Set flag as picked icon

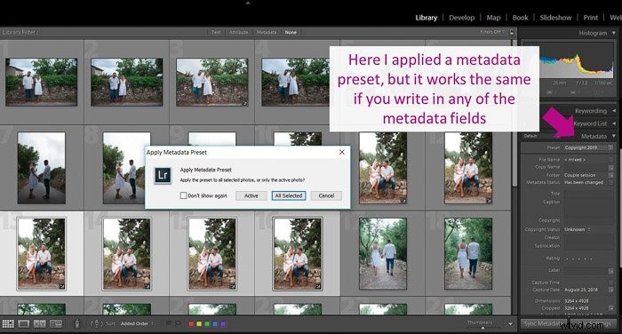click(x=168, y=323)
